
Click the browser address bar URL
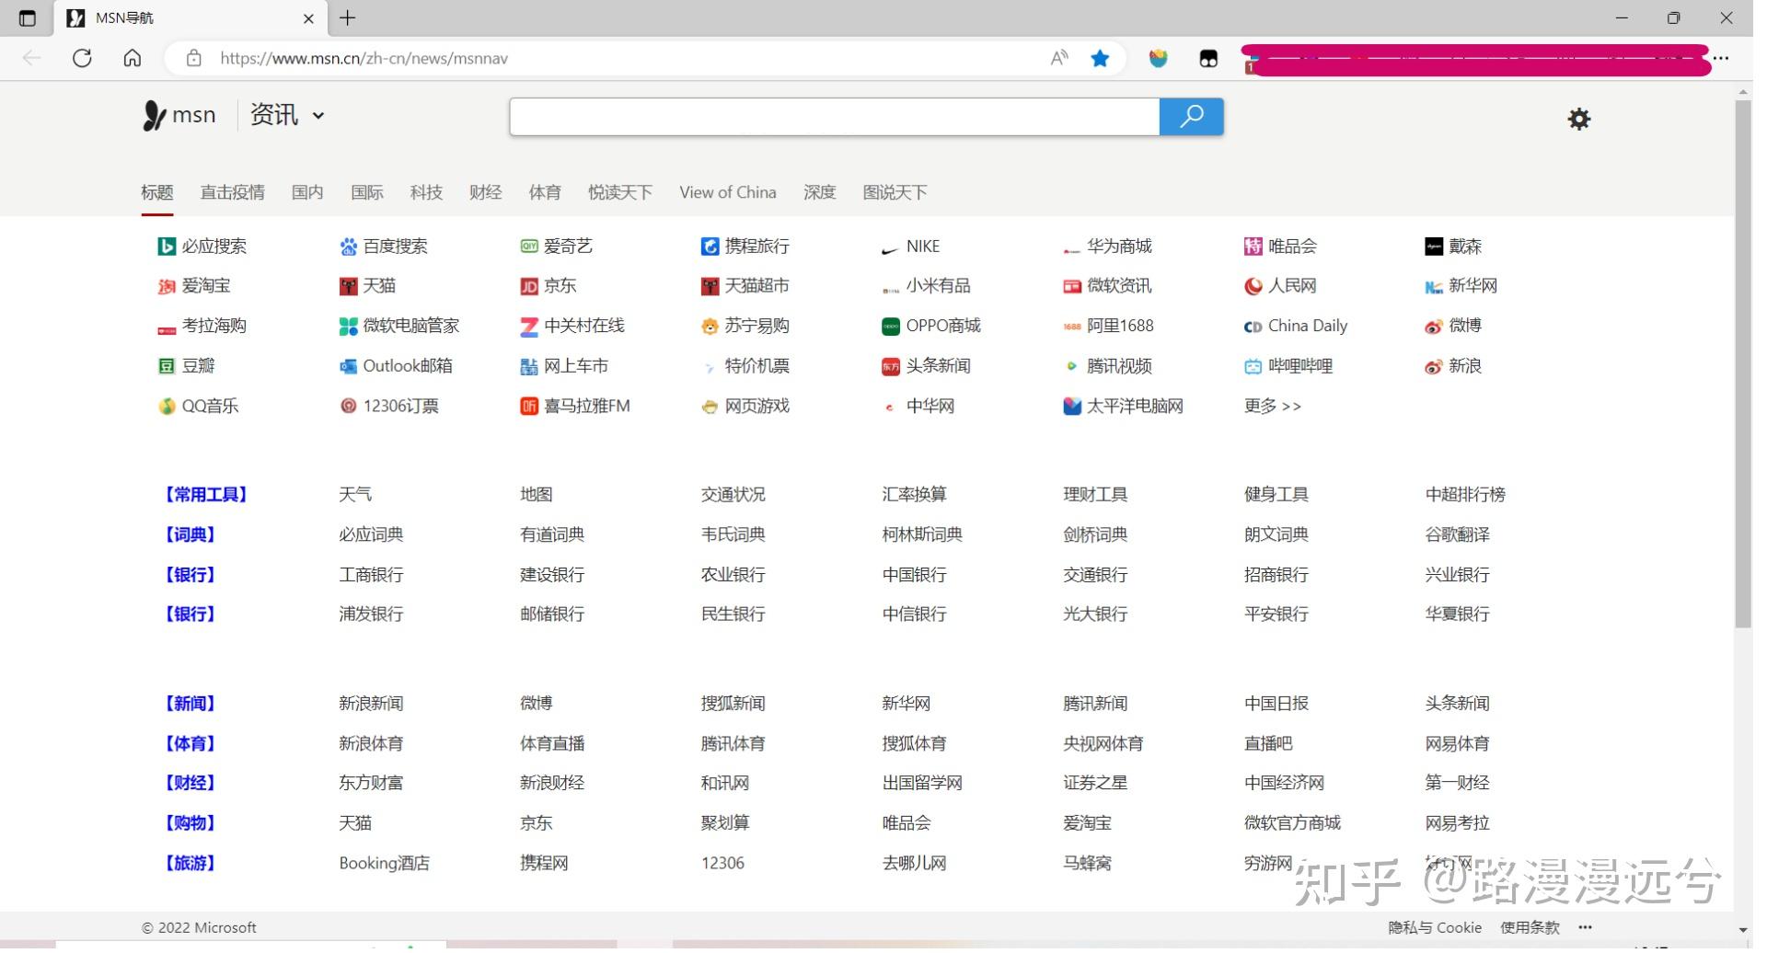tap(366, 59)
